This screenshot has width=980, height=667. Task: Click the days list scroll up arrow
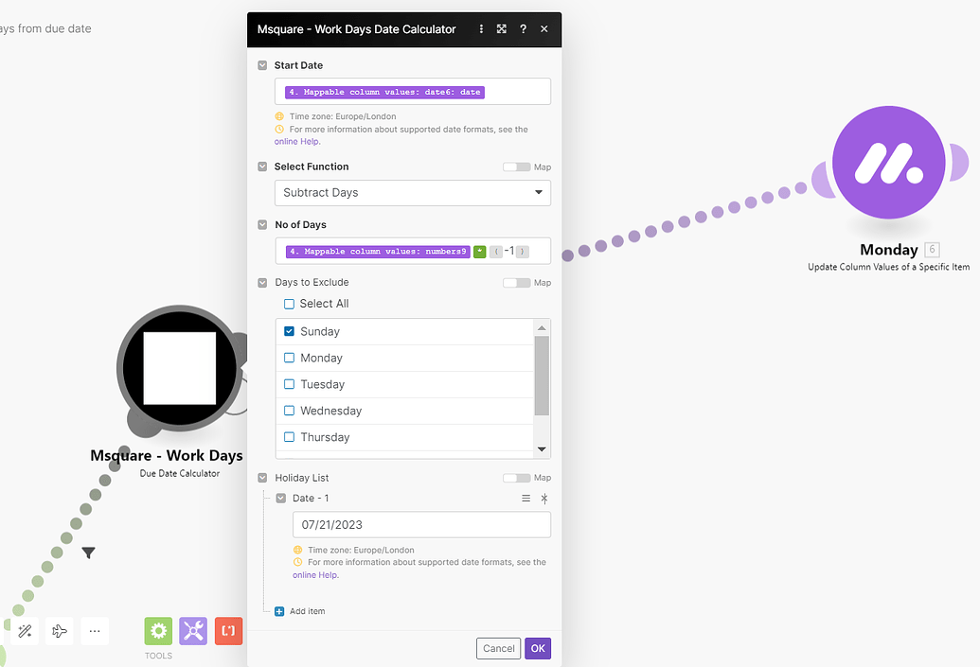(542, 328)
